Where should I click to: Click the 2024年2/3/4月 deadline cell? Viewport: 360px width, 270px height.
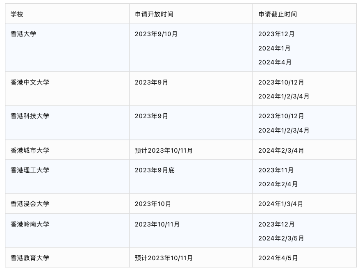[281, 151]
